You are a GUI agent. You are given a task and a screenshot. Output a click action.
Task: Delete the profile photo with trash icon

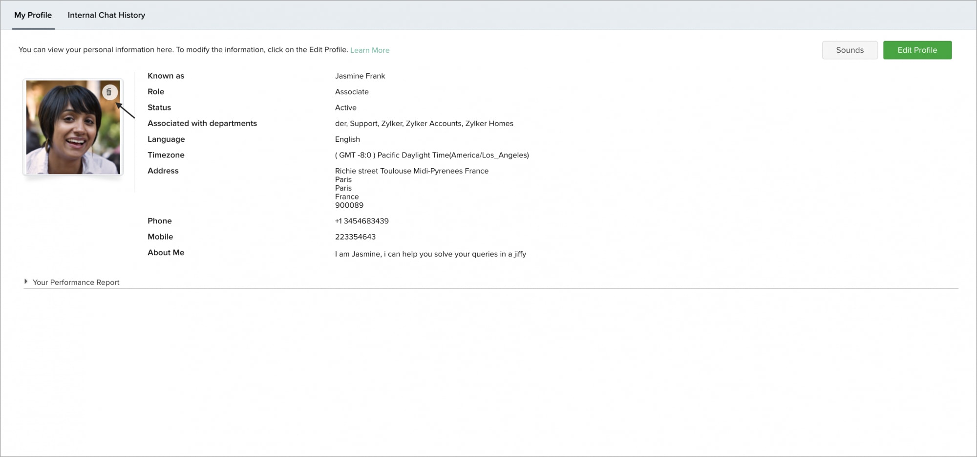coord(109,92)
